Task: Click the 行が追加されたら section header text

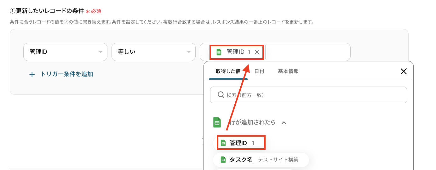Action: coord(253,122)
